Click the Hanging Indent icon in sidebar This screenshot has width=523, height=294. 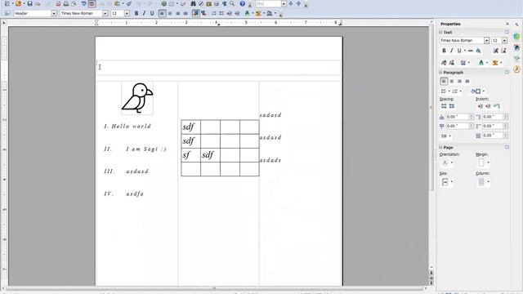497,106
